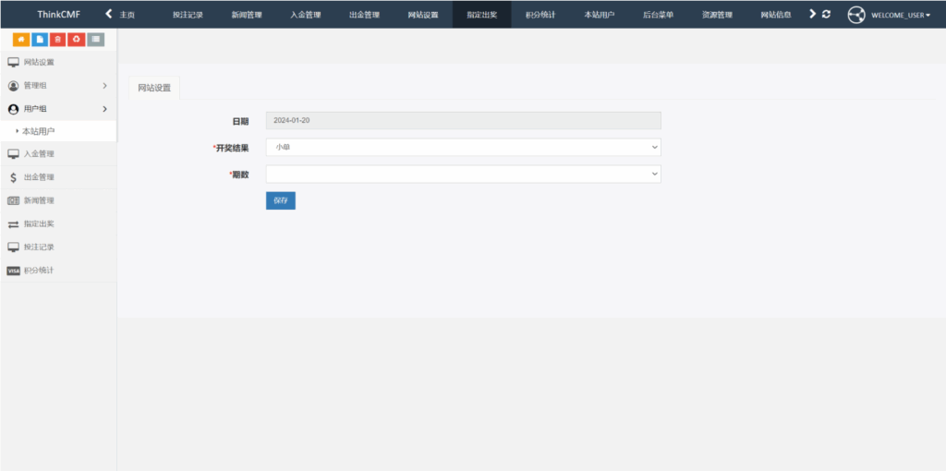Switch to the 投注记录 top tab
The width and height of the screenshot is (946, 471).
coord(188,15)
